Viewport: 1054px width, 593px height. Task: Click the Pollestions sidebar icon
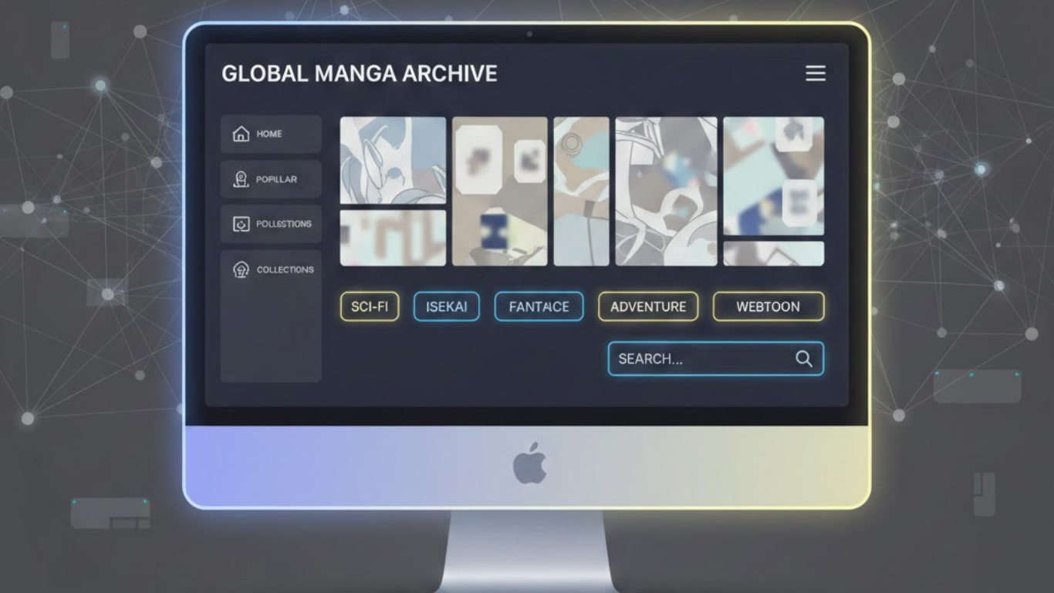241,224
